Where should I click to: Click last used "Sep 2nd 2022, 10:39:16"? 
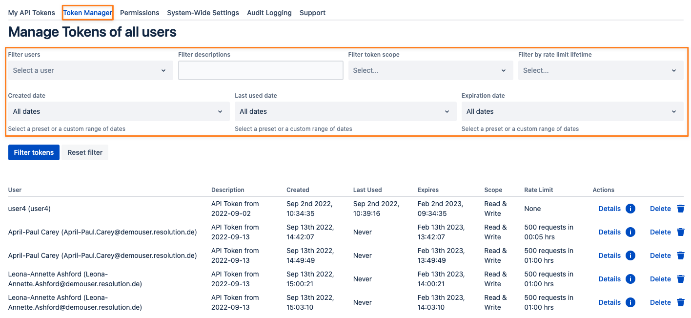click(x=376, y=209)
